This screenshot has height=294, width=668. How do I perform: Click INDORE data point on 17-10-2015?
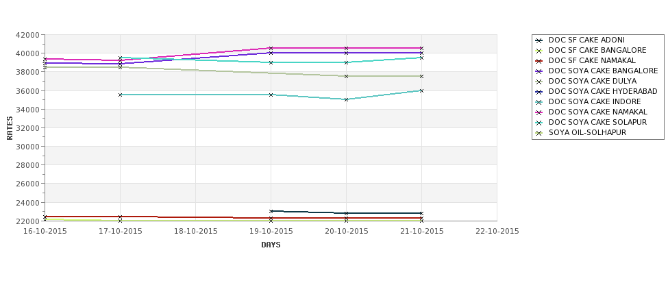(120, 95)
